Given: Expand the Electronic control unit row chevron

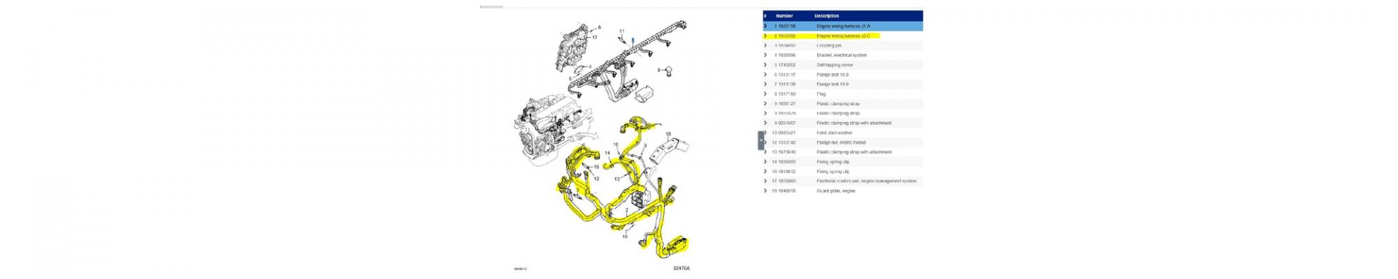Looking at the screenshot, I should 765,181.
